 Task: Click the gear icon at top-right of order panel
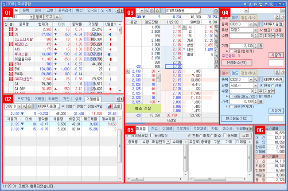[283, 10]
